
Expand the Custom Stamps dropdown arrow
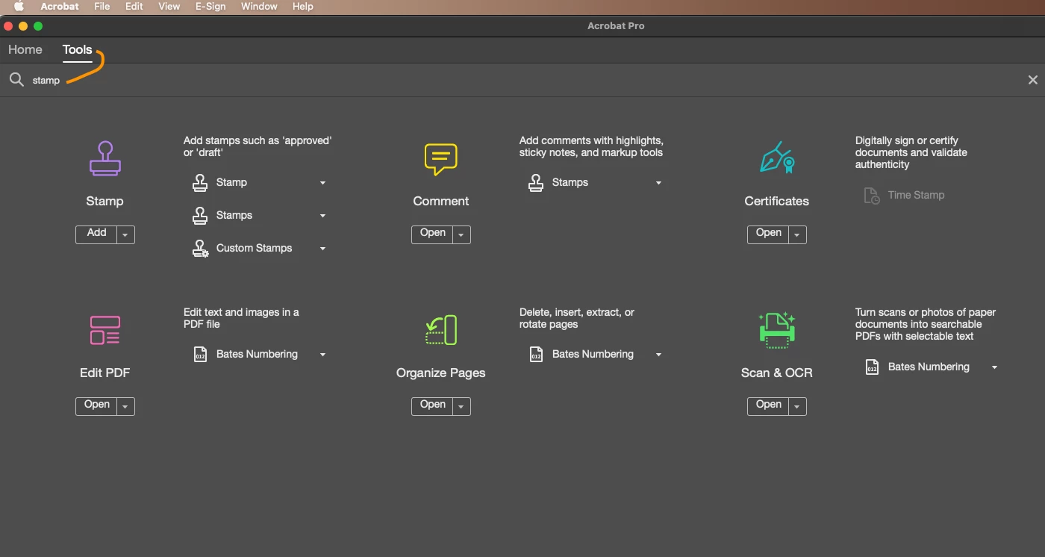coord(322,249)
